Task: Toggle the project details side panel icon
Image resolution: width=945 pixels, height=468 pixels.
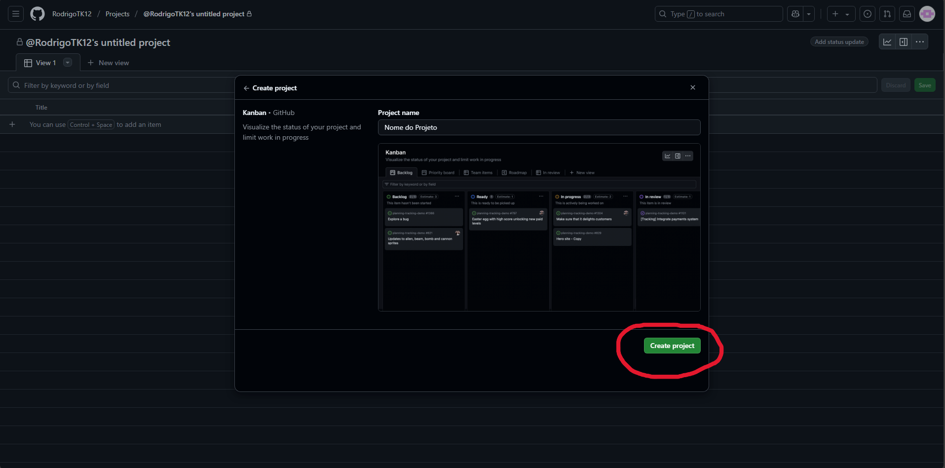Action: (x=904, y=42)
